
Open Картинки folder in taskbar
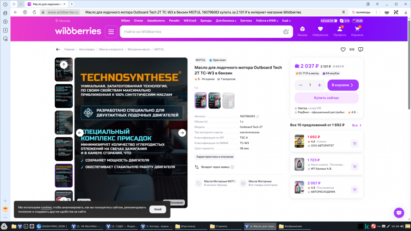coord(191,226)
